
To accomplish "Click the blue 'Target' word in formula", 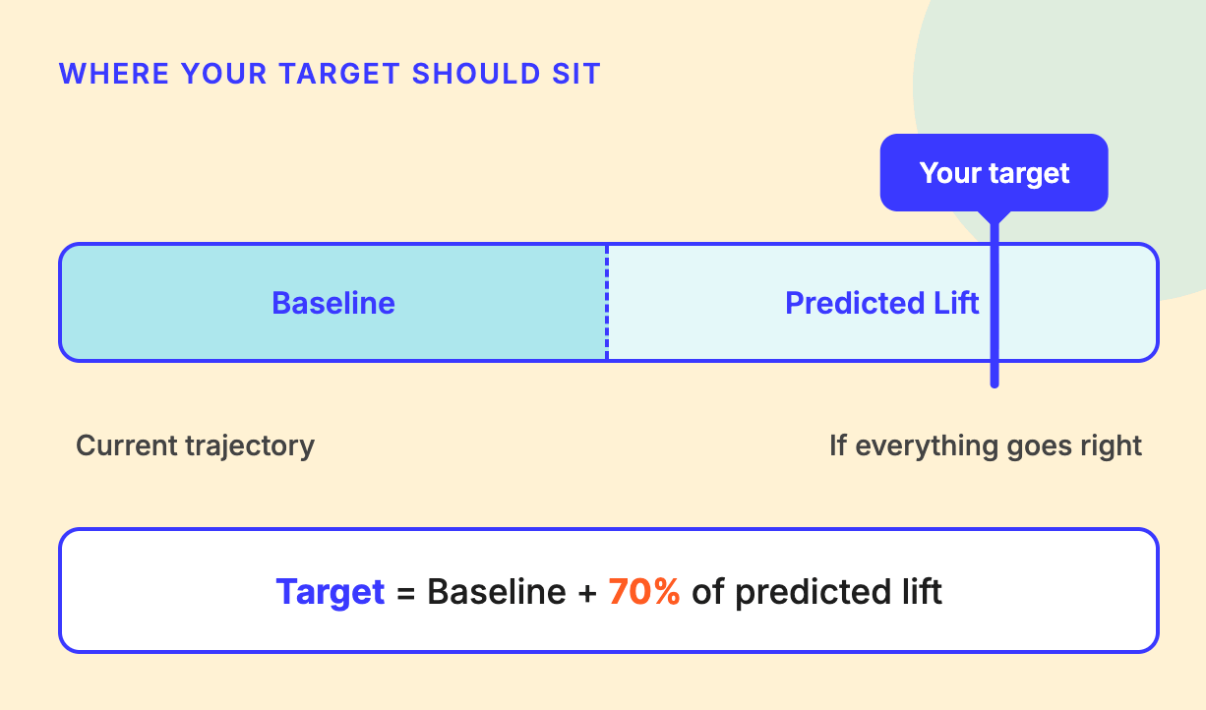I will click(331, 592).
